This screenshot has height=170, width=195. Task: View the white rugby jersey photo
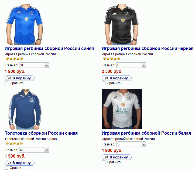click(122, 109)
